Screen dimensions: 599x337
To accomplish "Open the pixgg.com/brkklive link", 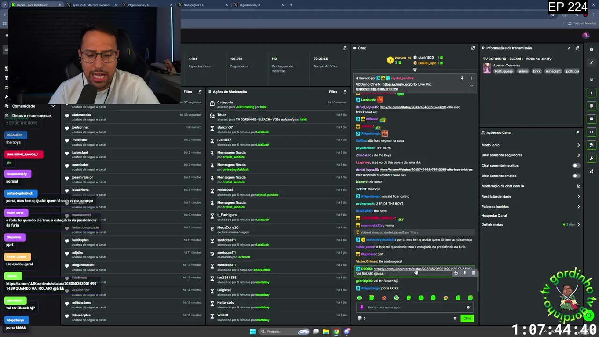I will (x=377, y=89).
